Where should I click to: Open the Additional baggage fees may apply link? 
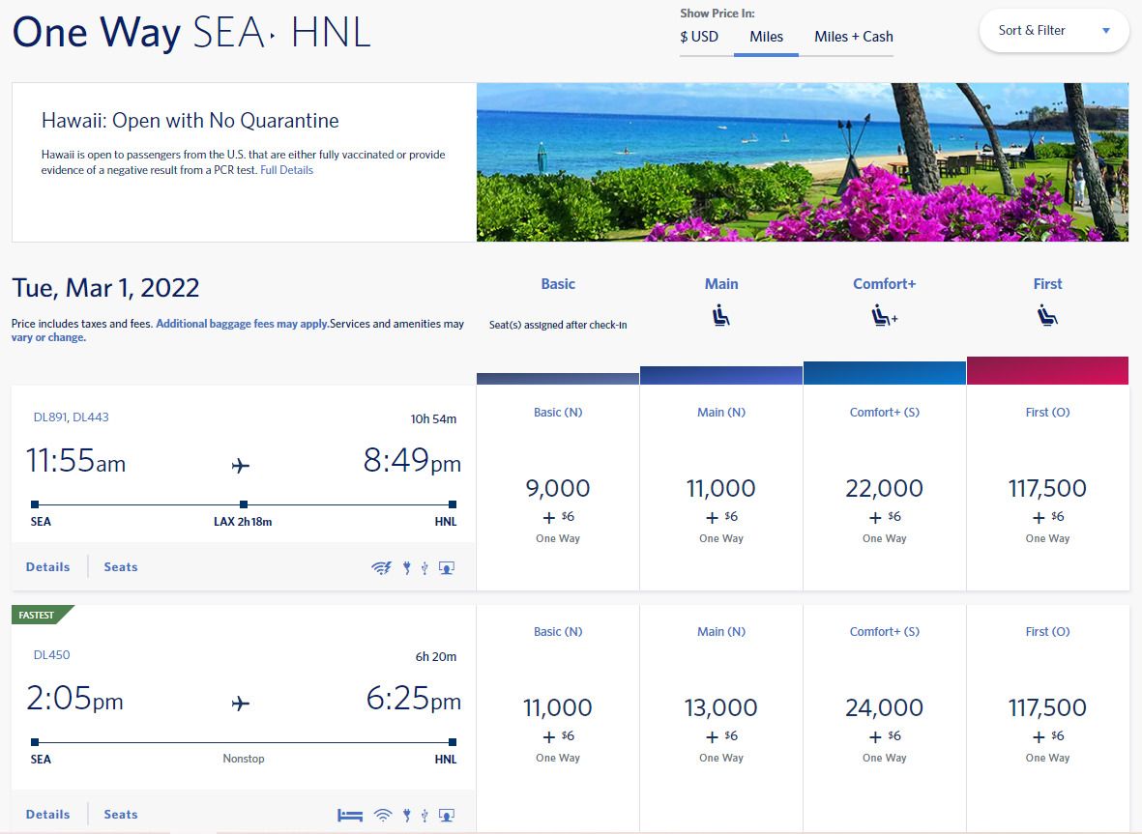click(243, 324)
